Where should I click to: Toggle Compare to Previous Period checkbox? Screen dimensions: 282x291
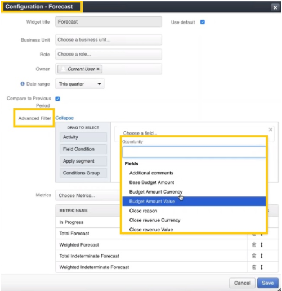(x=57, y=99)
